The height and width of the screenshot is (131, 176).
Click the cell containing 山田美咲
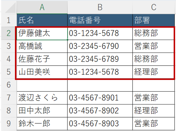pyautogui.click(x=42, y=72)
